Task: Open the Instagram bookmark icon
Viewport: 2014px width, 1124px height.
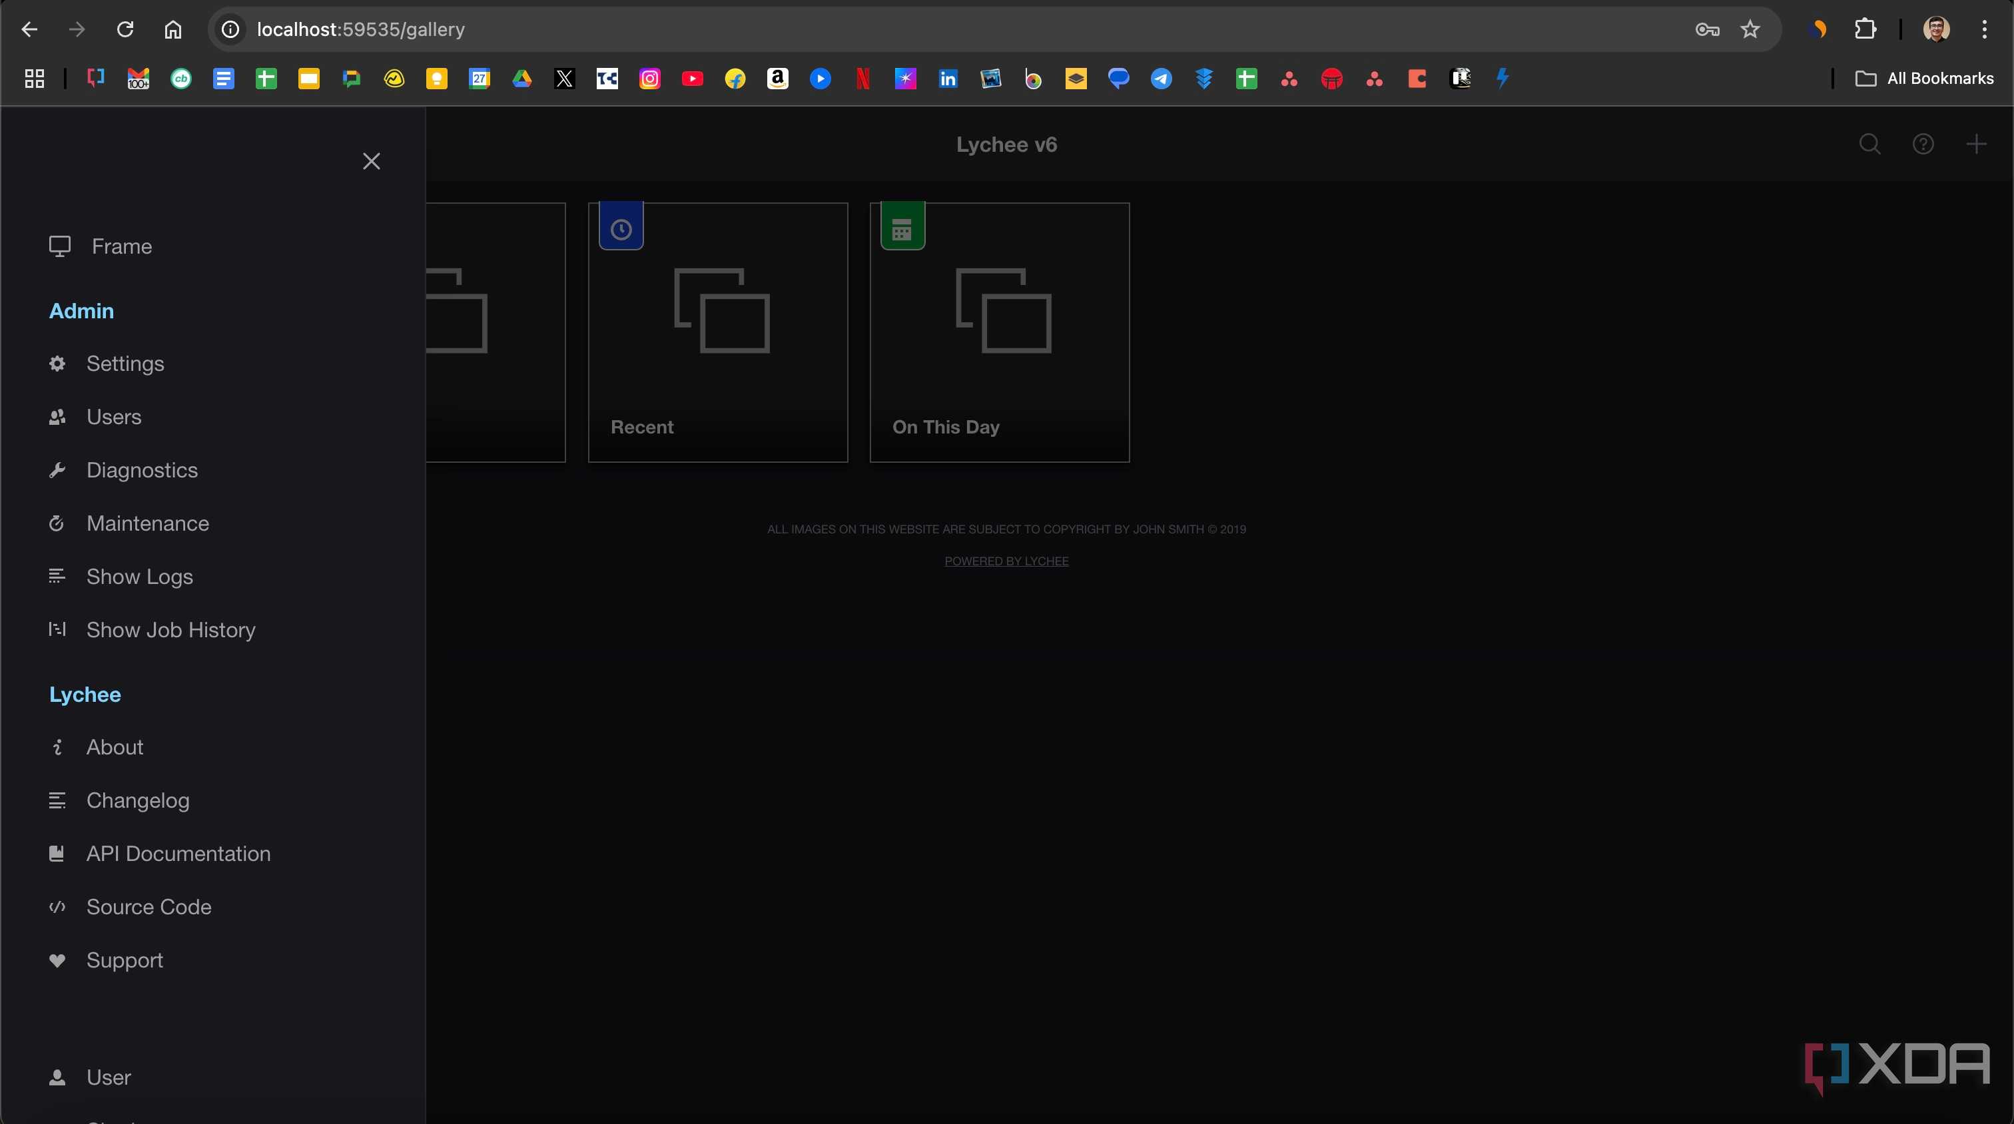Action: pyautogui.click(x=650, y=78)
